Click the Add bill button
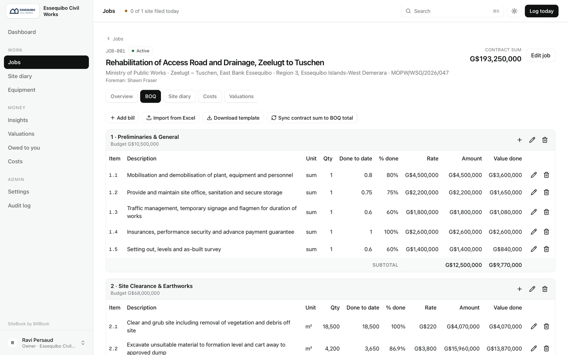This screenshot has width=568, height=355. [122, 118]
